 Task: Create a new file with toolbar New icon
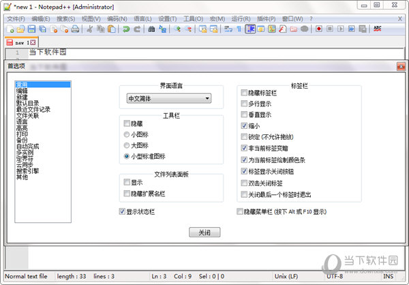(10, 29)
